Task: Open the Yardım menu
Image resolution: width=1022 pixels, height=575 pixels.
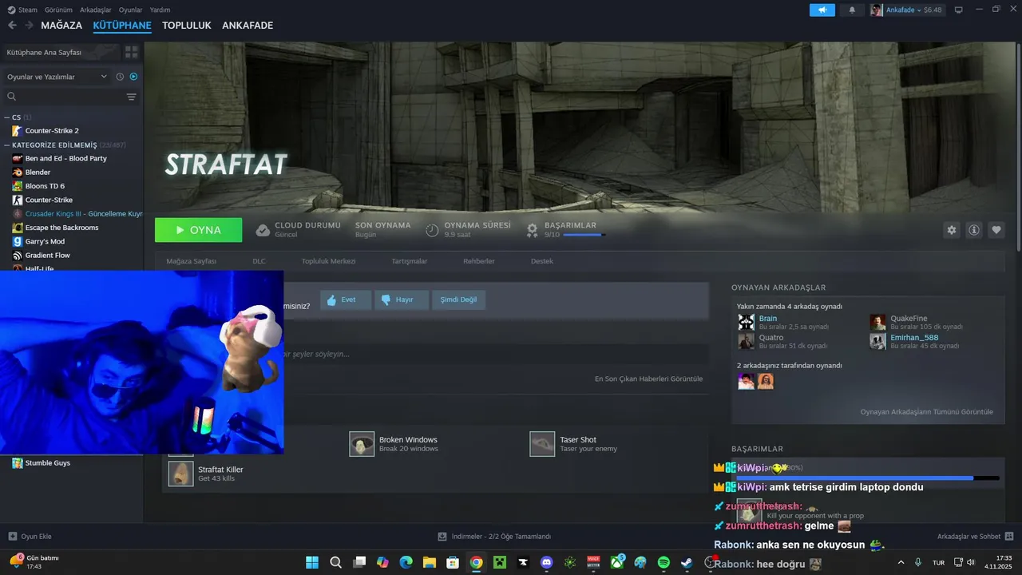Action: (160, 10)
